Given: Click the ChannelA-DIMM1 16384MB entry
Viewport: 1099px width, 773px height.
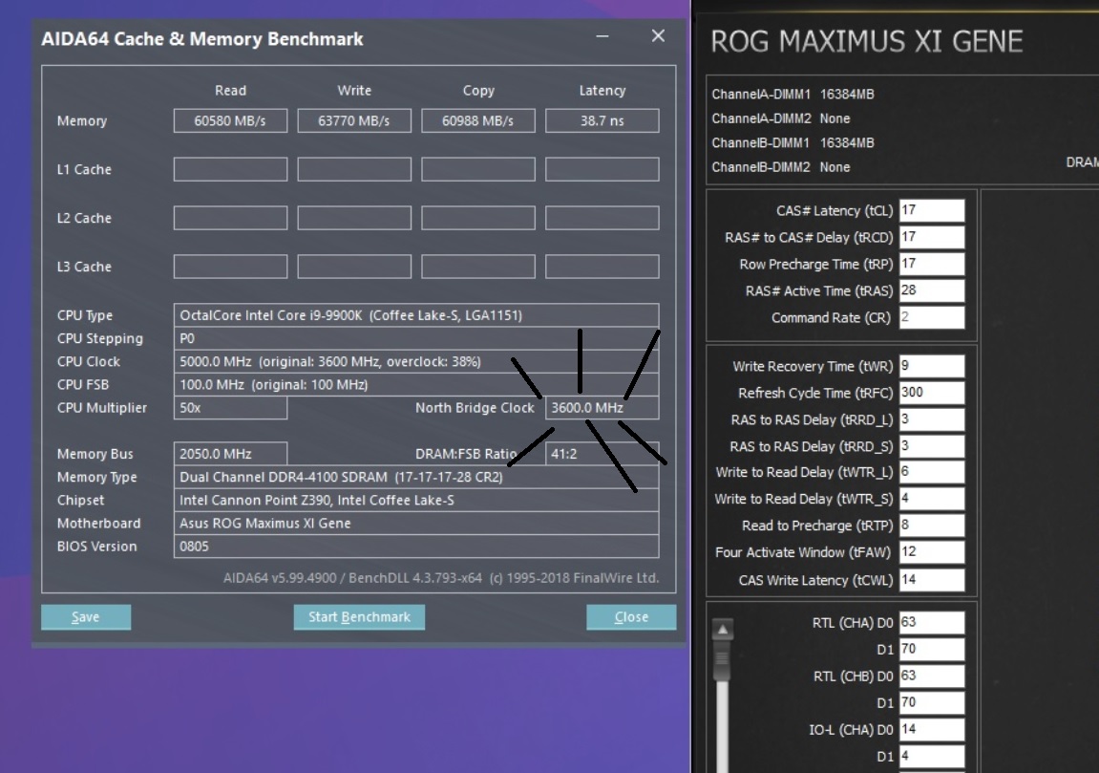Looking at the screenshot, I should (x=793, y=94).
